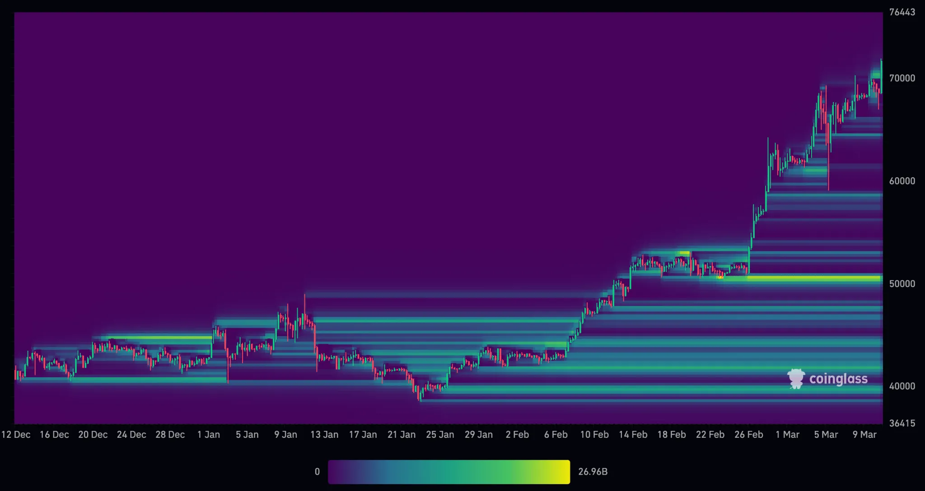Click the coinglass watermark text

[x=838, y=379]
